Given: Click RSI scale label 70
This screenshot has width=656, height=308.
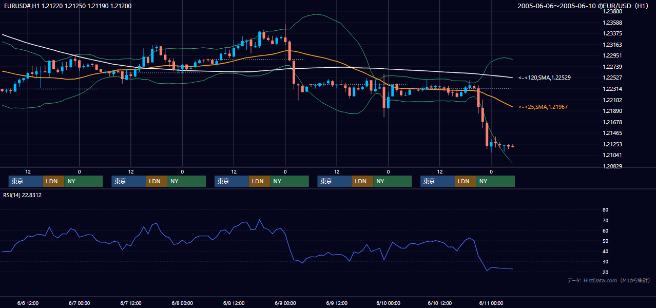Looking at the screenshot, I should click(606, 220).
